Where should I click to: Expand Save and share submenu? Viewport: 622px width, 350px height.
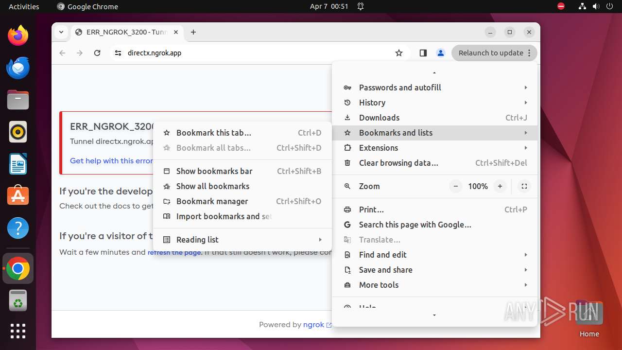[526, 270]
